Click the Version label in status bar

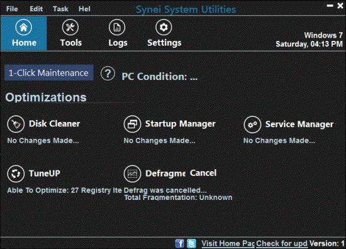(x=326, y=243)
